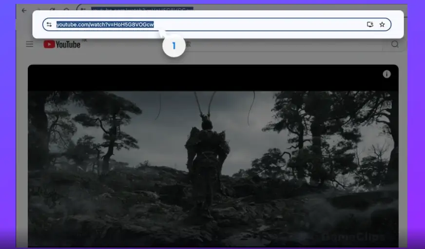Click the install app icon in address bar
This screenshot has height=249, width=425.
[x=370, y=24]
